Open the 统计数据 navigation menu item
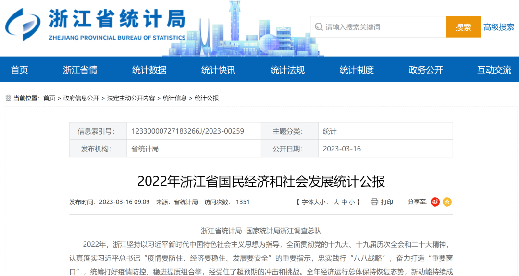The height and width of the screenshot is (276, 519). [149, 70]
